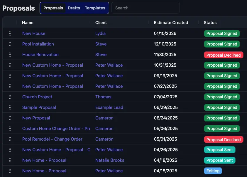
Task: Open three-dot menu for Pool Installation row
Action: coord(10,44)
